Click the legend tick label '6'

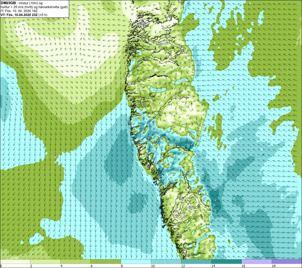coord(92,266)
